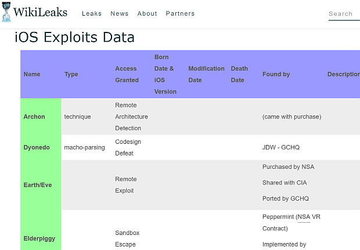Click the Found by column header
The image size is (360, 250).
coord(276,74)
